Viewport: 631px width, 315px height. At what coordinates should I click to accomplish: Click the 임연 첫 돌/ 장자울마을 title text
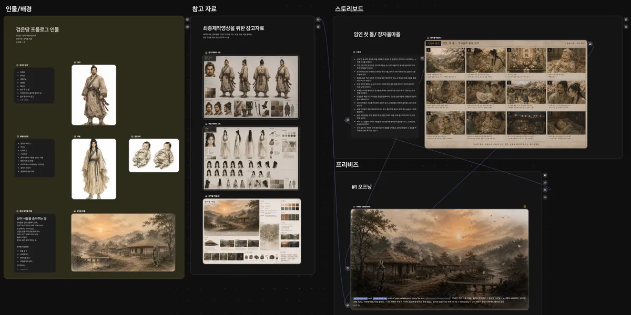(377, 34)
